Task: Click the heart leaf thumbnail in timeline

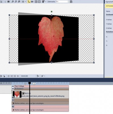Action: click(17, 94)
